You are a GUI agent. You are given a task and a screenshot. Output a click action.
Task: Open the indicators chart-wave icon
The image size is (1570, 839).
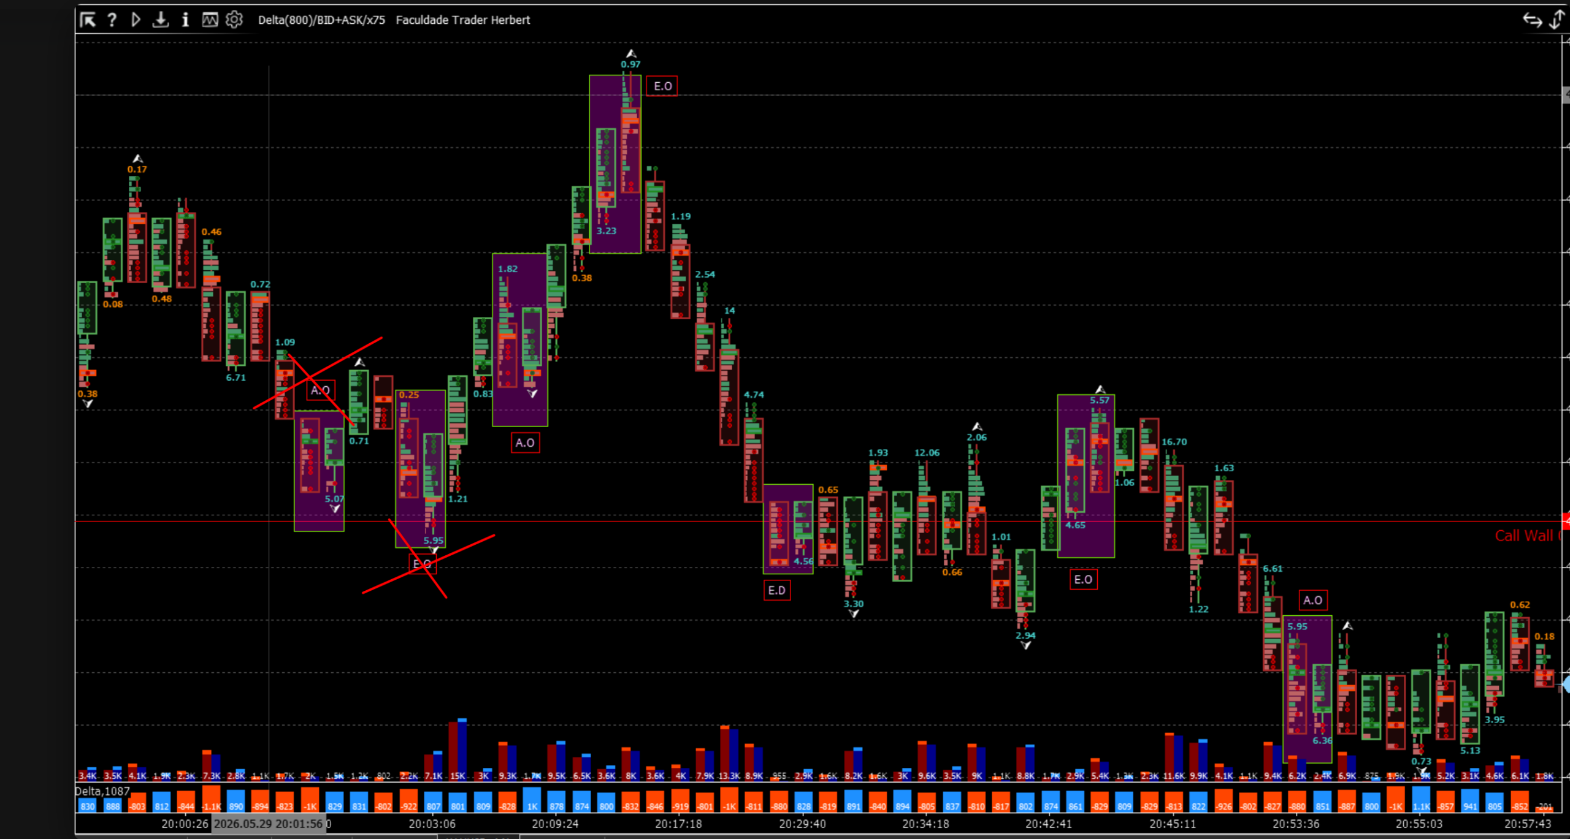[x=210, y=20]
